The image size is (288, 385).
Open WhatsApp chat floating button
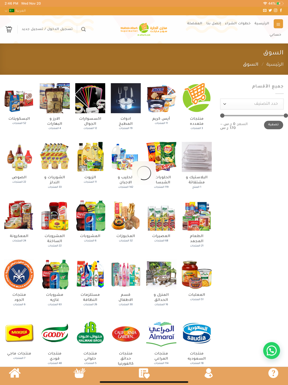coord(272,351)
